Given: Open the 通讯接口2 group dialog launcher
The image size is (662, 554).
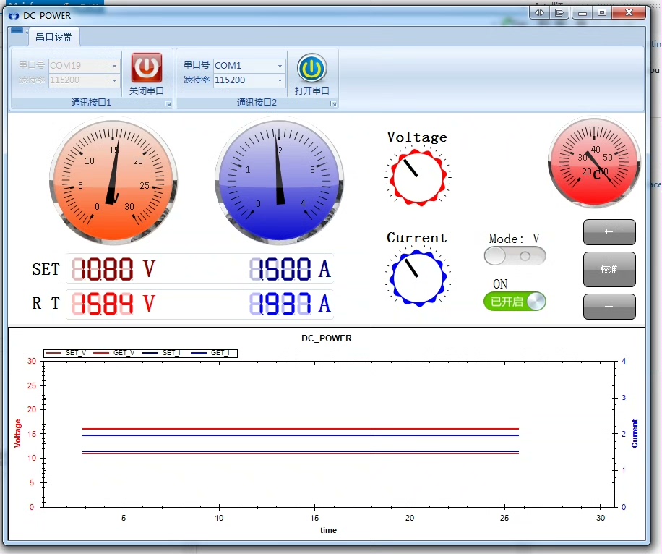Looking at the screenshot, I should (x=333, y=103).
